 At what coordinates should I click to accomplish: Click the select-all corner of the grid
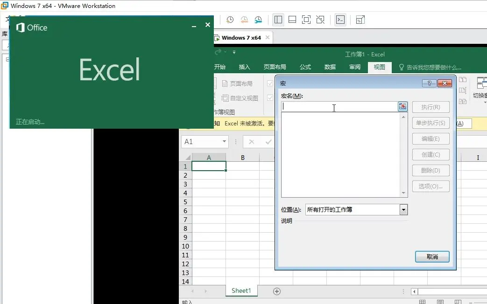(186, 157)
